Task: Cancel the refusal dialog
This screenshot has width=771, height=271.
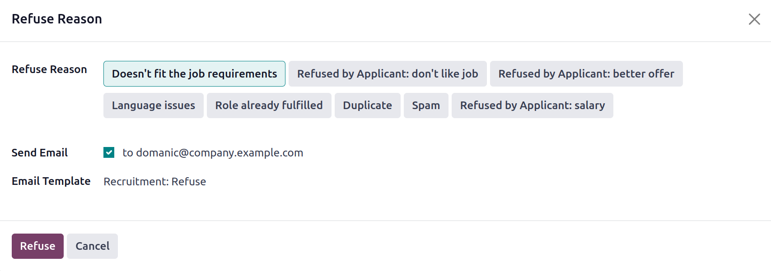Action: (x=93, y=246)
